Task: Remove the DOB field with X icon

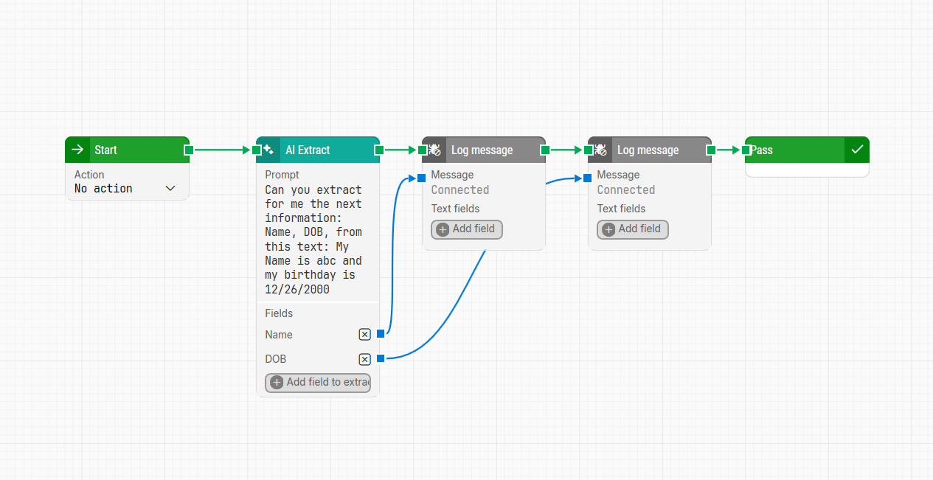Action: coord(364,359)
